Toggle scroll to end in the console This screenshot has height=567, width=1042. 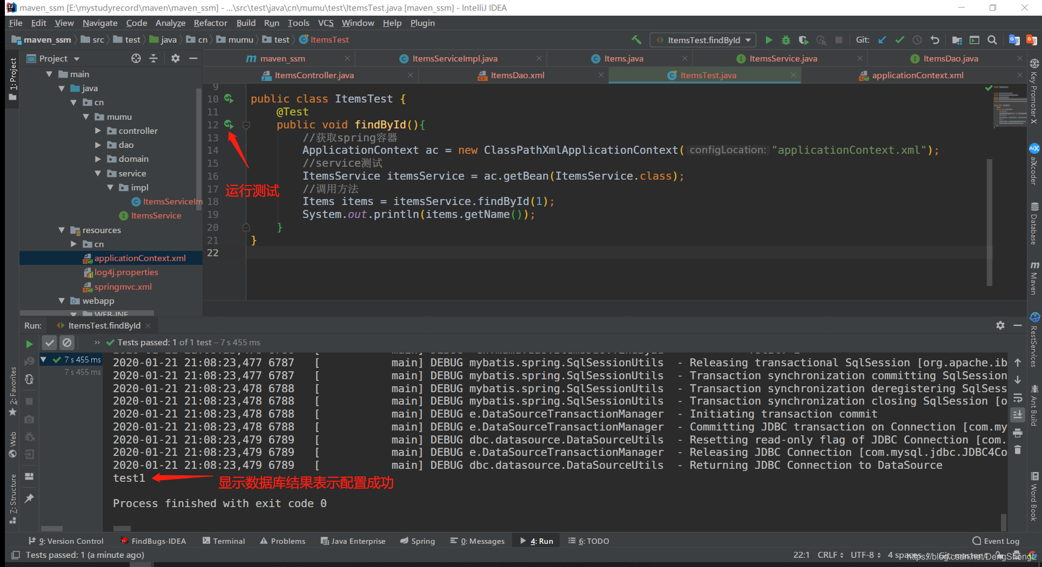(x=1018, y=414)
